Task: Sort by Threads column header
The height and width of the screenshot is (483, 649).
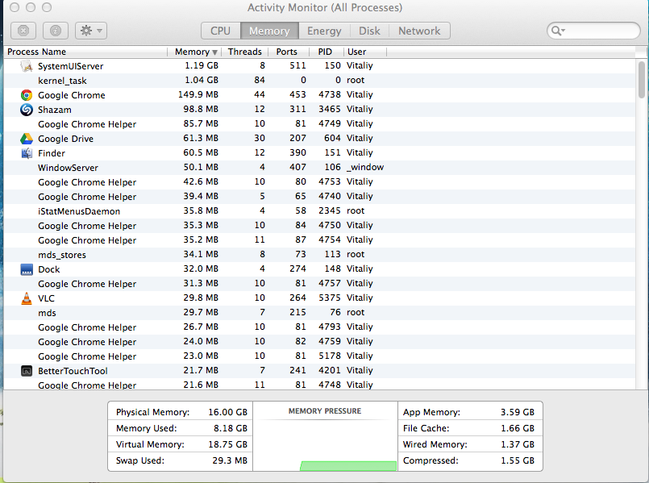Action: pyautogui.click(x=244, y=52)
